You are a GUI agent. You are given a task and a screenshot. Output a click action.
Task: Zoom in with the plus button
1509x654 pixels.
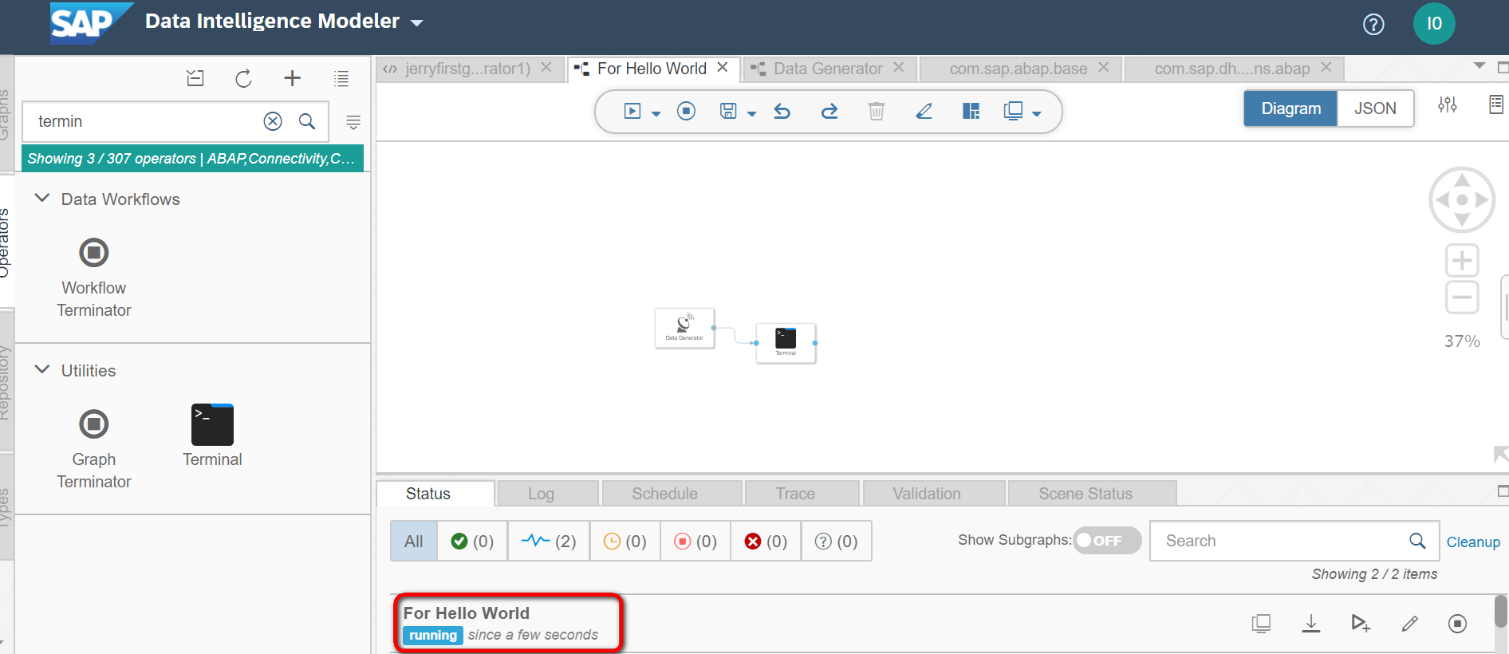coord(1462,260)
